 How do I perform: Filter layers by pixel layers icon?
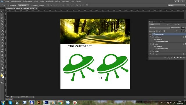click(x=167, y=24)
